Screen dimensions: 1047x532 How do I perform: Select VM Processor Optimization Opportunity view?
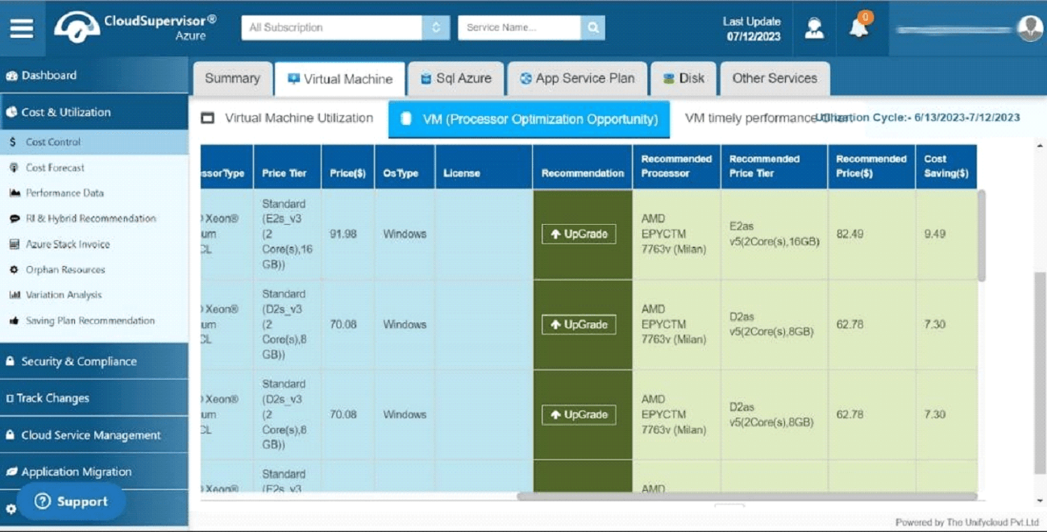(529, 119)
